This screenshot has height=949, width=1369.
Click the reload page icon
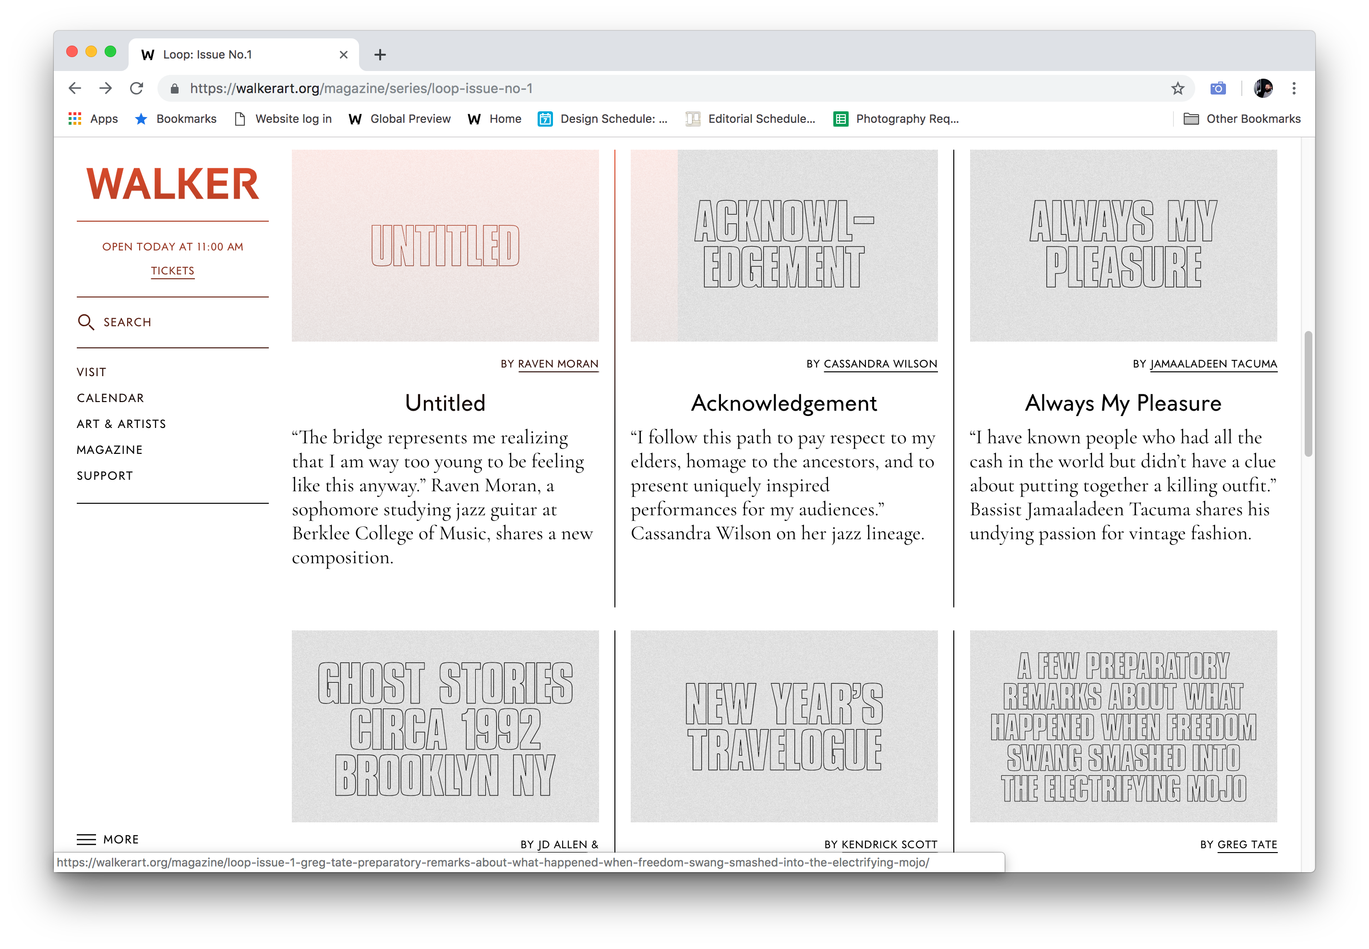click(137, 89)
